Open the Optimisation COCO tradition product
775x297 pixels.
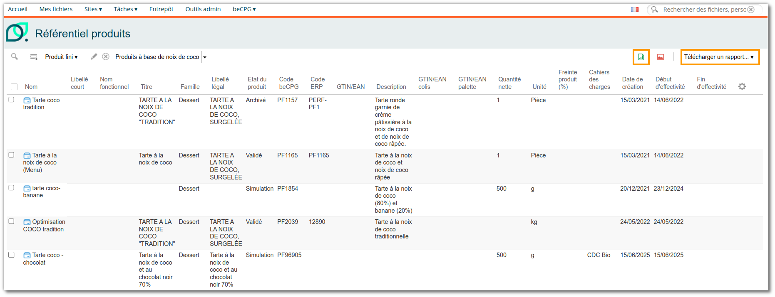click(x=44, y=226)
